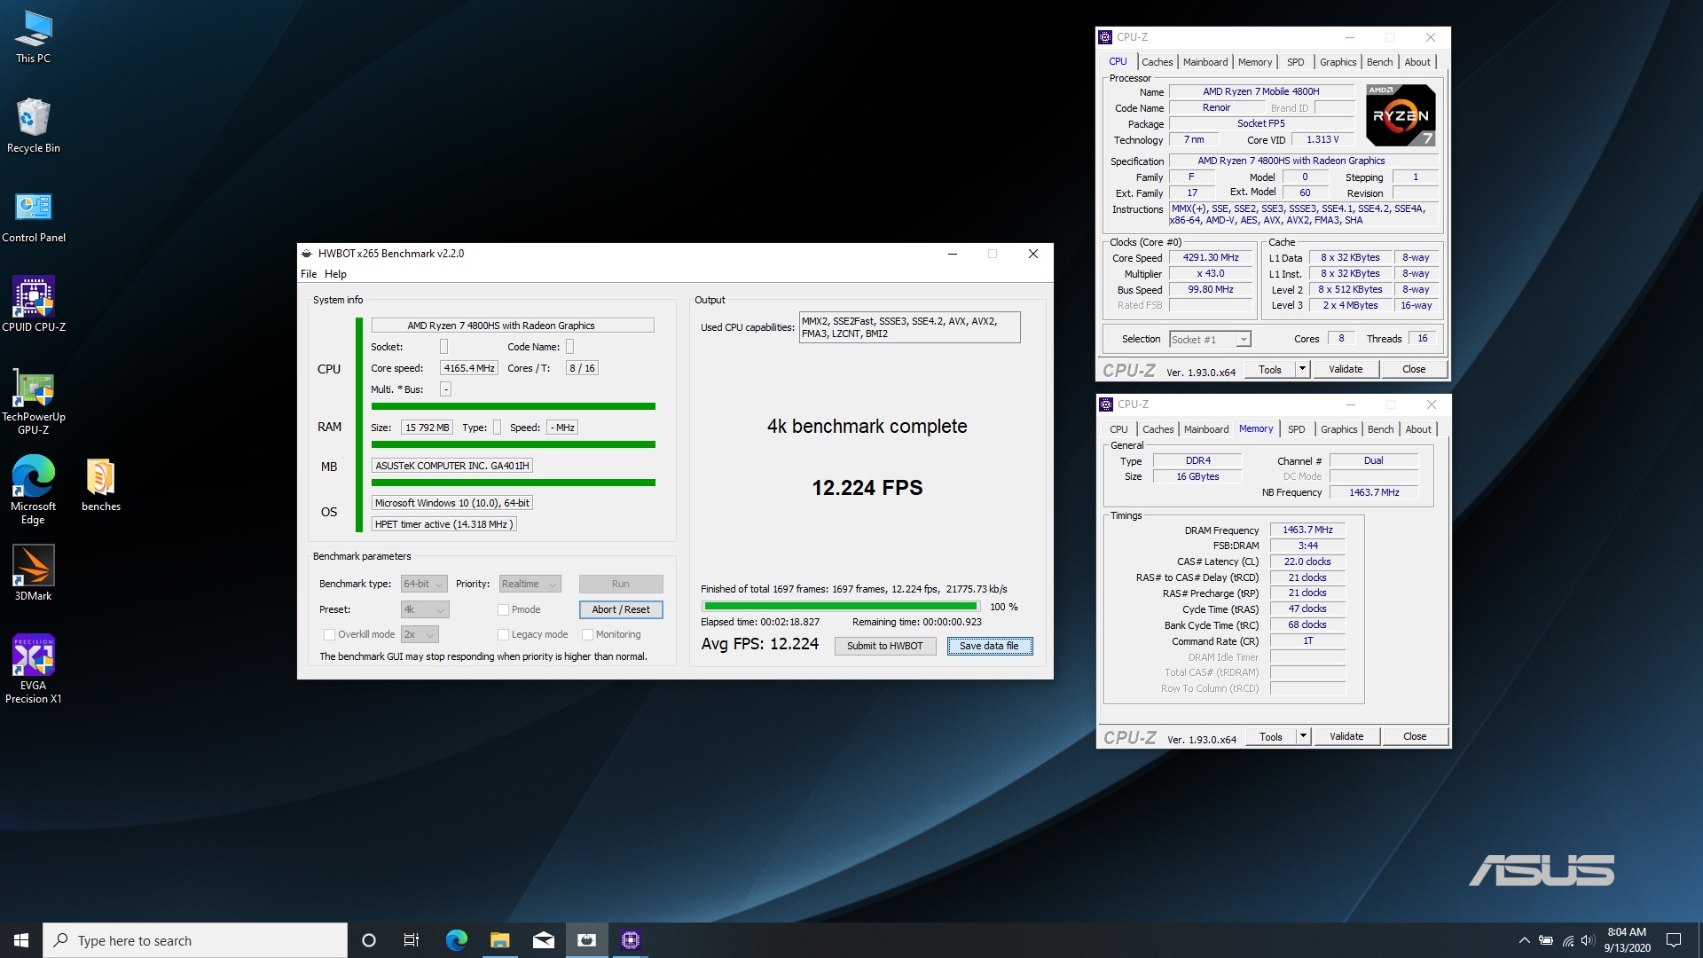Open File Explorer from the taskbar

click(x=499, y=940)
